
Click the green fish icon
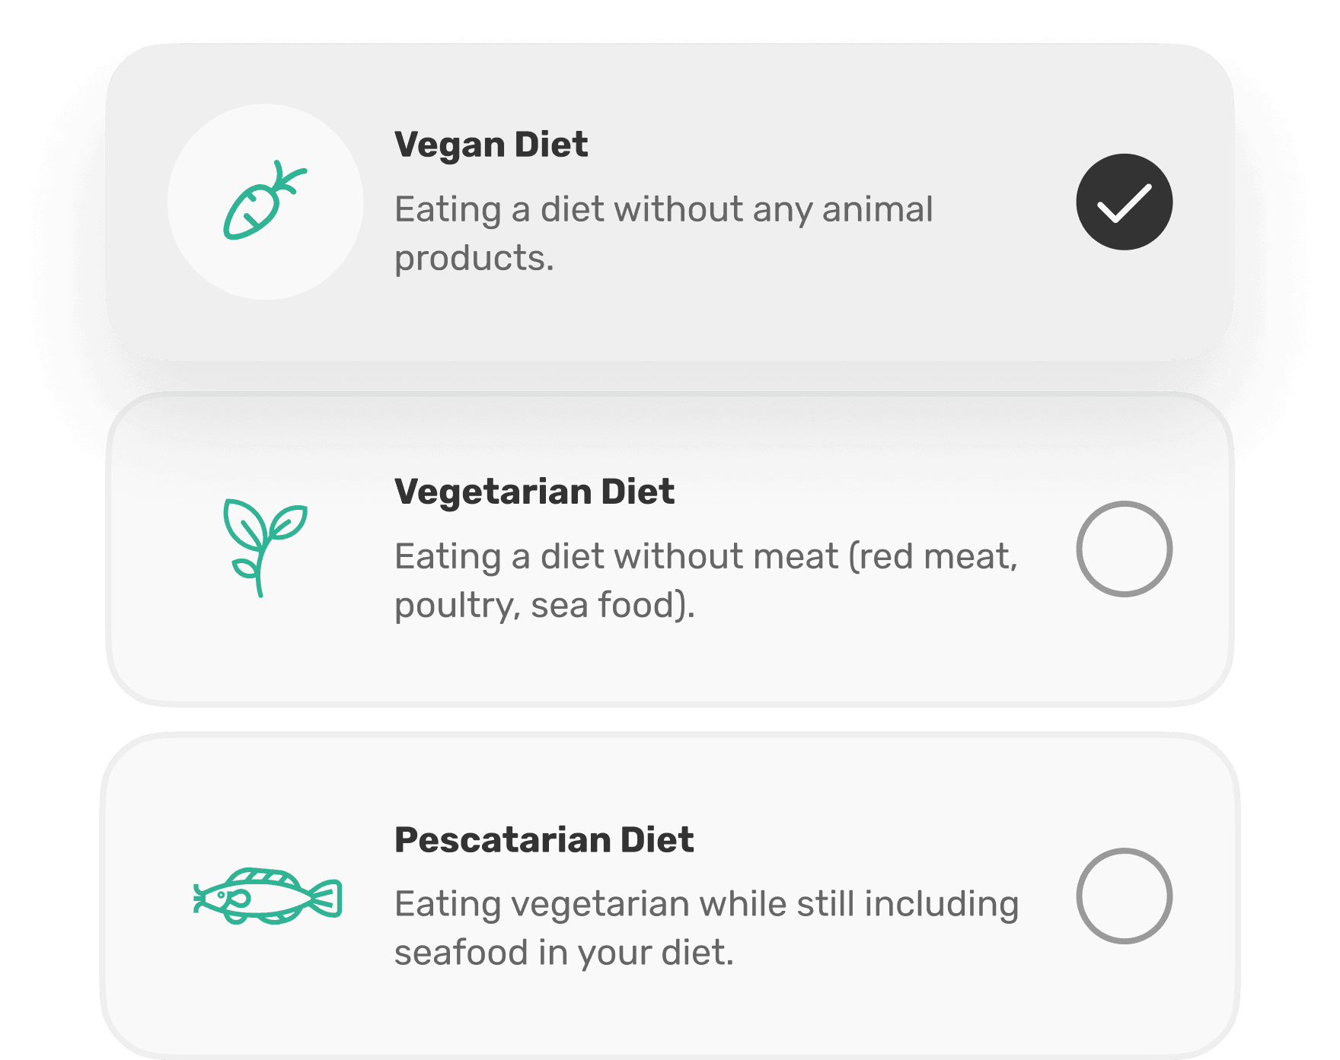point(267,896)
